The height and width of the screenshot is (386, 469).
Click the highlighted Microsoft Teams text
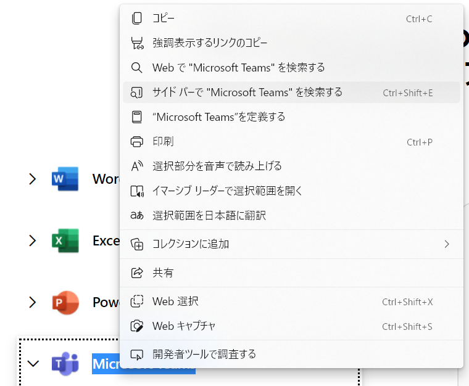106,364
